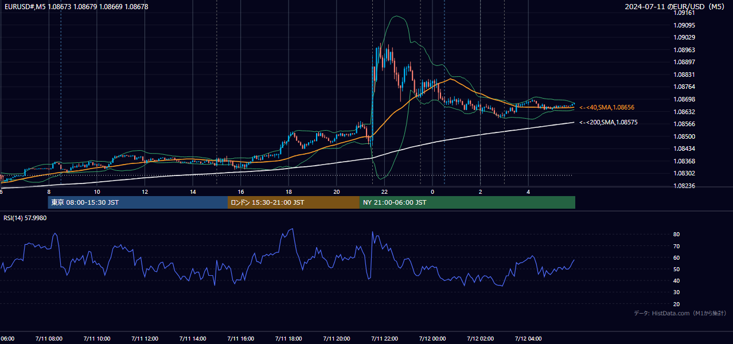Click the '2024-07-11 のEUR/USD (M5)' chart title
This screenshot has height=344, width=733.
pyautogui.click(x=674, y=7)
